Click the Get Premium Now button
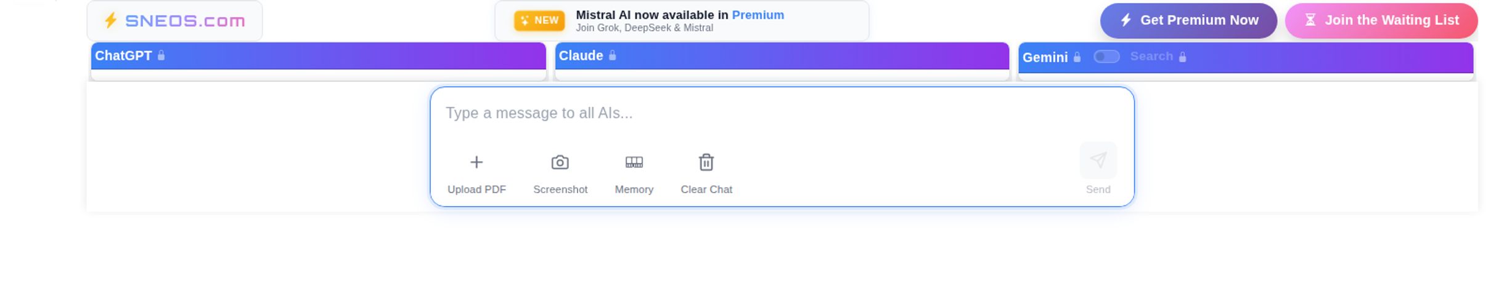The width and height of the screenshot is (1491, 305). click(1188, 20)
